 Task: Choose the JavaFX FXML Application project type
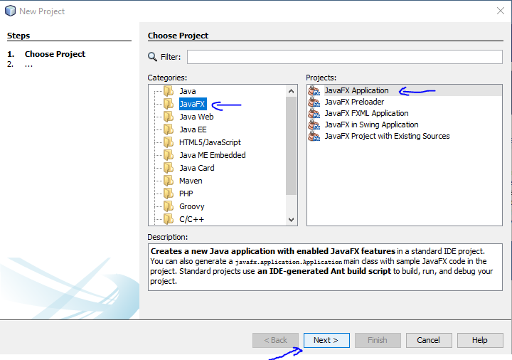pyautogui.click(x=366, y=113)
